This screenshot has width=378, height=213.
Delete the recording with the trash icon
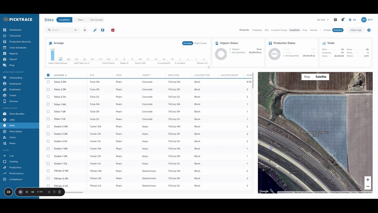click(x=59, y=192)
